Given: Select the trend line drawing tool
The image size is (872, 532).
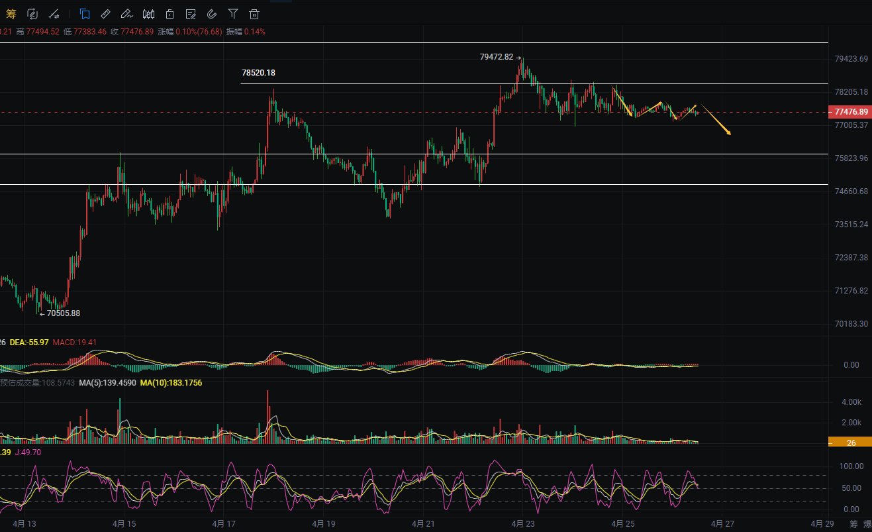Looking at the screenshot, I should coord(54,13).
